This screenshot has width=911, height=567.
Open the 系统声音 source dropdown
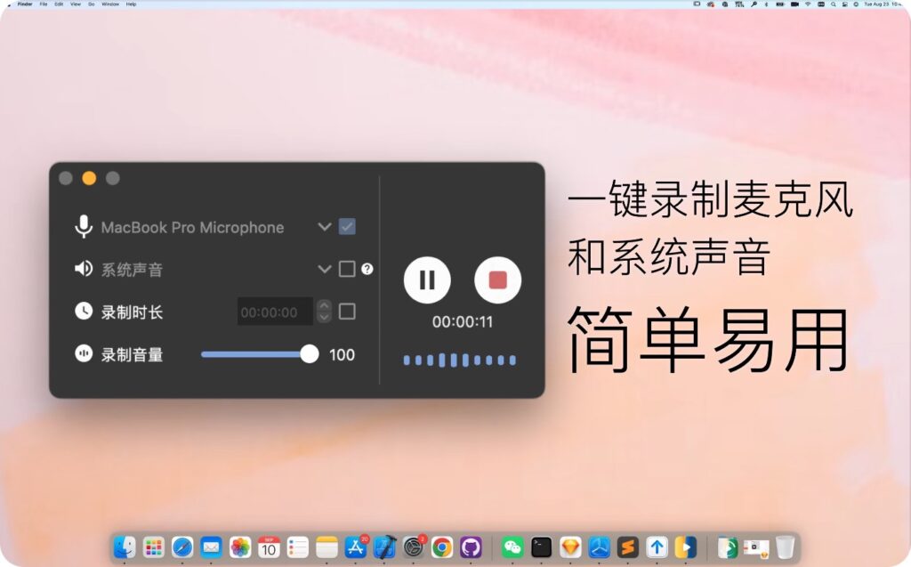324,269
